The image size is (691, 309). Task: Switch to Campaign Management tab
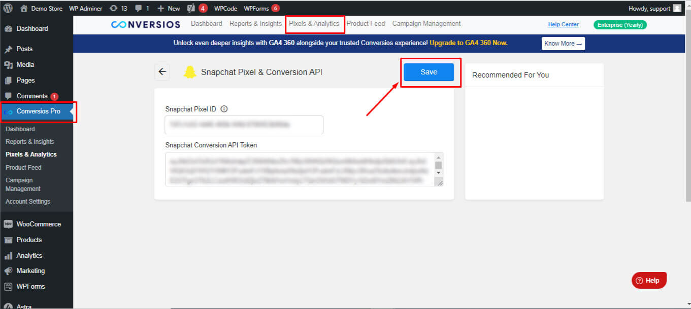(426, 24)
